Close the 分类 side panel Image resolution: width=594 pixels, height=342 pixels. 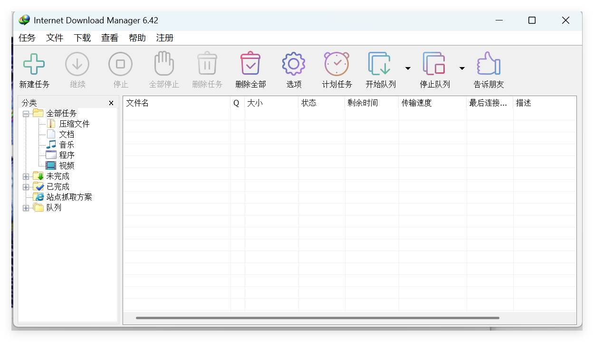[111, 103]
